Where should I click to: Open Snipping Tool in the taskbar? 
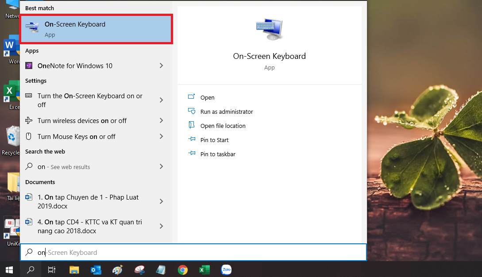tap(139, 269)
